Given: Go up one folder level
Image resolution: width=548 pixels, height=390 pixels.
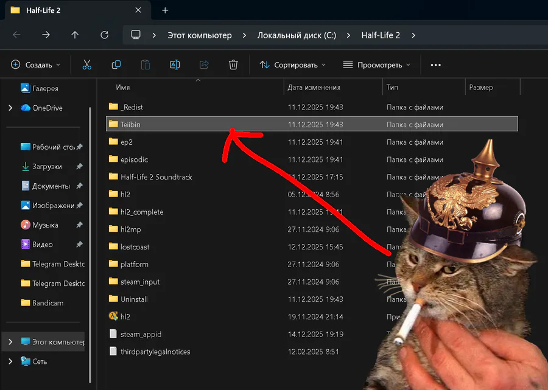Looking at the screenshot, I should (75, 35).
